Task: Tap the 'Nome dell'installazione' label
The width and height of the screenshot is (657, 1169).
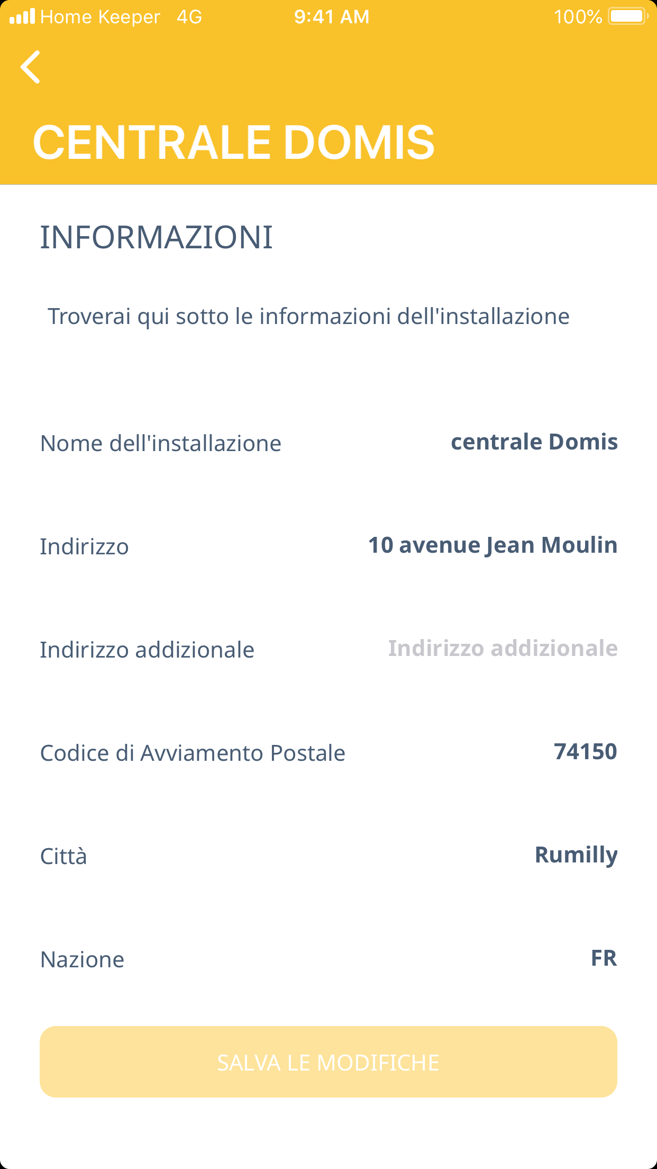Action: pos(161,444)
